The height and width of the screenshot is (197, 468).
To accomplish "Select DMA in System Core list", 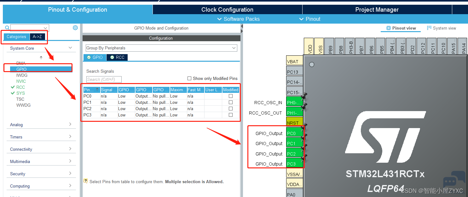I will 21,63.
